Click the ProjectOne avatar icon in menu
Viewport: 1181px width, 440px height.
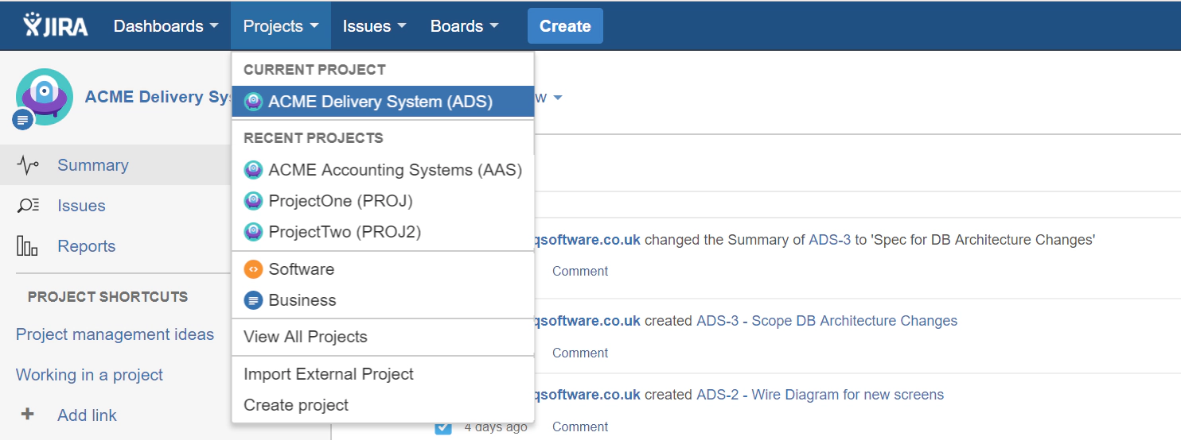tap(253, 201)
